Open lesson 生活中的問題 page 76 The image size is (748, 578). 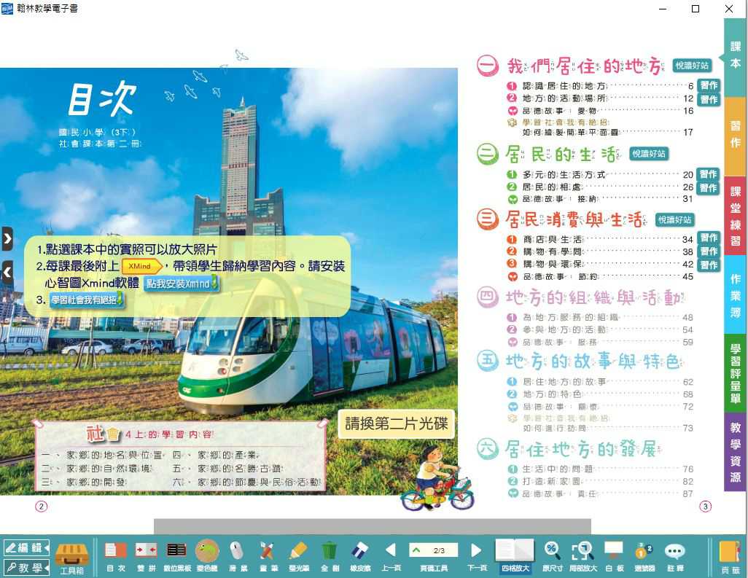[x=600, y=469]
